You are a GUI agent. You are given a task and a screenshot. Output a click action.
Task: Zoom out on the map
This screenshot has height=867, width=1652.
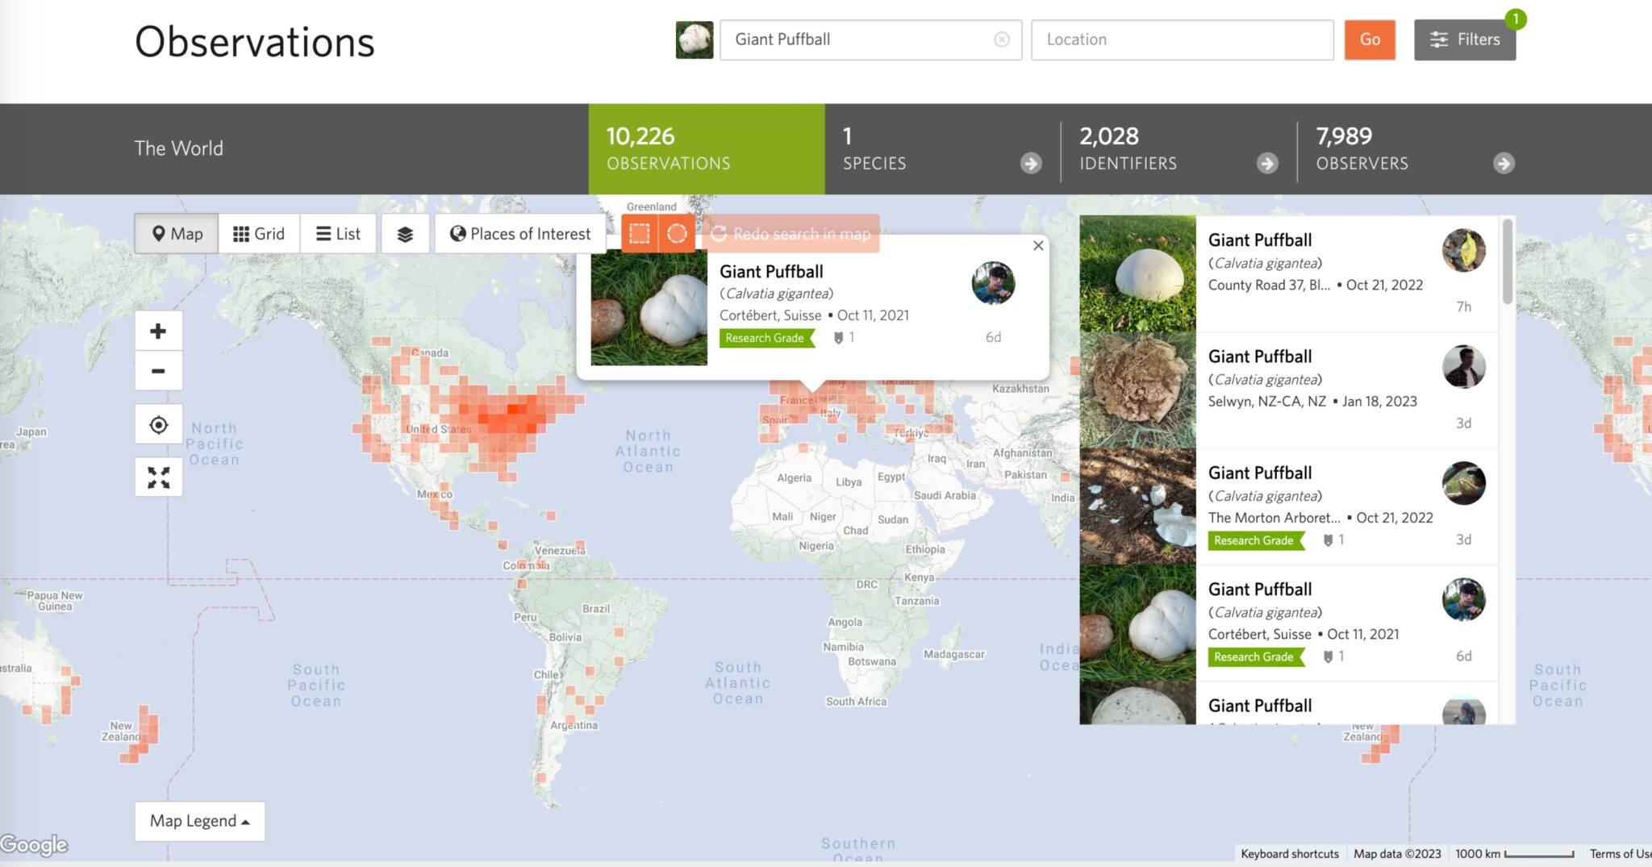[158, 371]
